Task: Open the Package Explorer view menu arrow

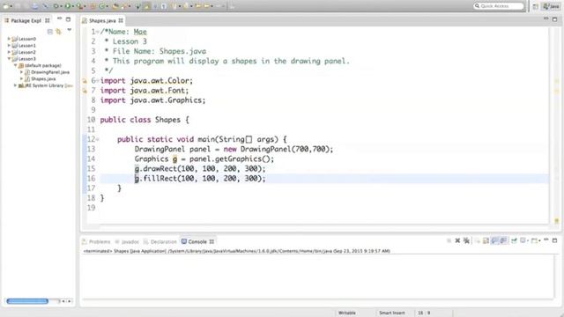Action: [x=69, y=31]
